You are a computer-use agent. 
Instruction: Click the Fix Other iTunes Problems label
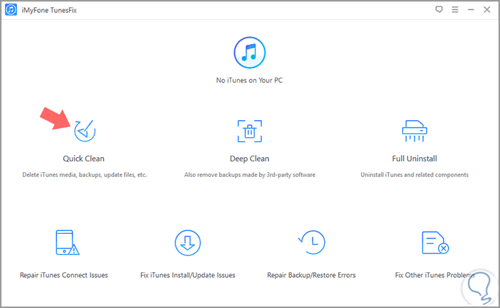pyautogui.click(x=435, y=275)
